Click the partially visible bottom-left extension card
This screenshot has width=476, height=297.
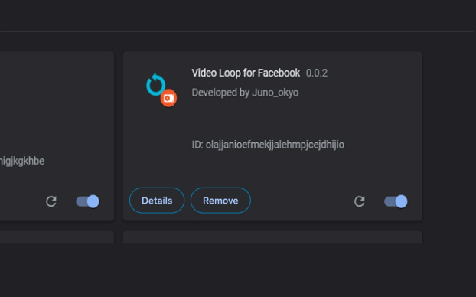57,237
